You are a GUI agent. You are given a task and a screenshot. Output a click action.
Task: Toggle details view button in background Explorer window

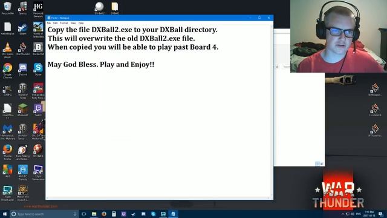317,163
